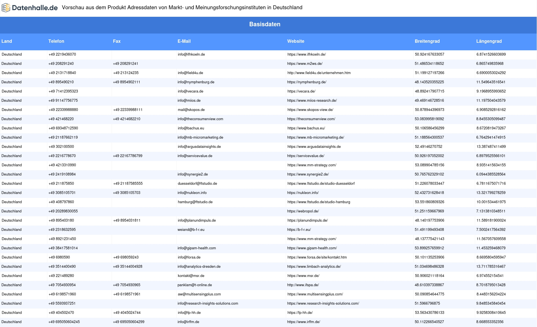The image size is (537, 327).
Task: Select the Basisdaten section header
Action: click(x=265, y=24)
